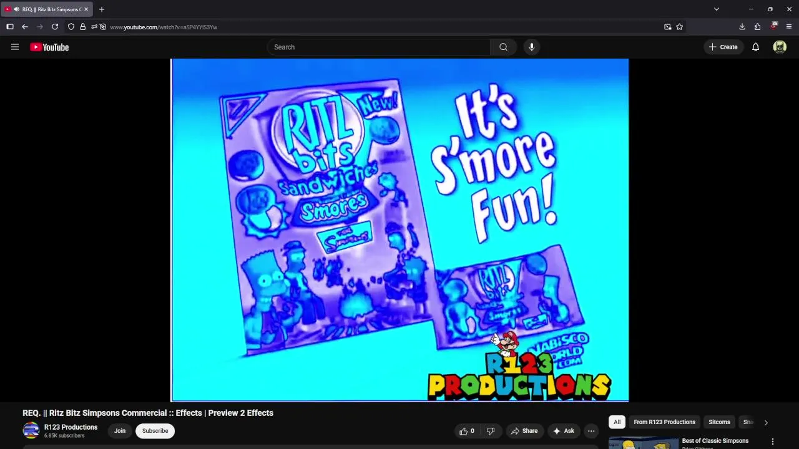Open the Create menu
This screenshot has height=449, width=799.
coord(723,47)
